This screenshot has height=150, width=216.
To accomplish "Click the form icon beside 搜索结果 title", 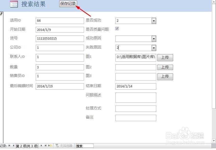I will 14,4.
